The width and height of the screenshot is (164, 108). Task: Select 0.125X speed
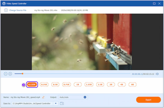click(x=32, y=84)
